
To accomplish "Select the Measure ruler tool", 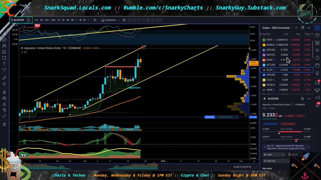I will pos(4,78).
